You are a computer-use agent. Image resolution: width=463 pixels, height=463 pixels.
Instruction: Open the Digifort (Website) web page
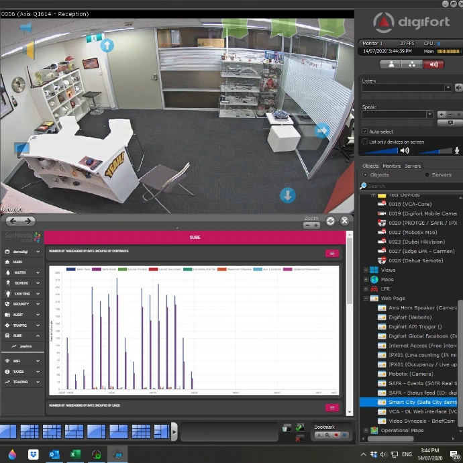pos(410,317)
